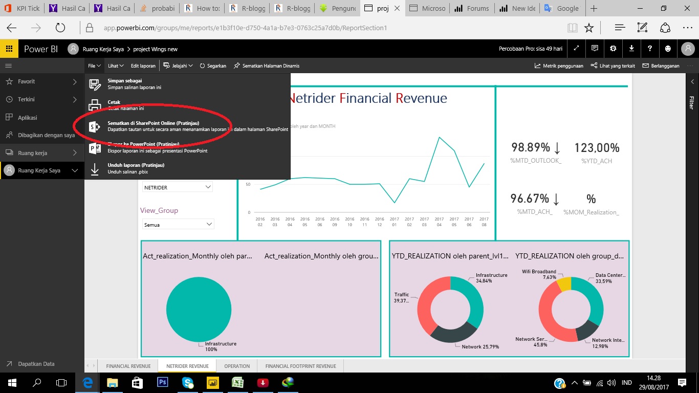The width and height of the screenshot is (699, 393).
Task: Add page to favorites star icon
Action: (589, 28)
